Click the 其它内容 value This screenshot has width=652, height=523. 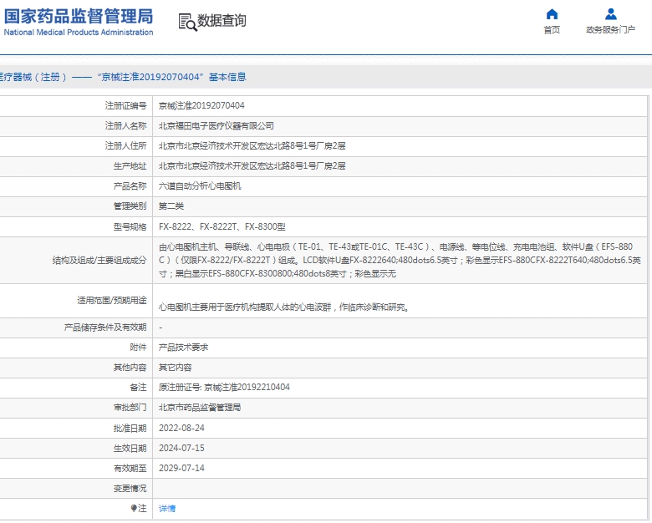pyautogui.click(x=176, y=368)
